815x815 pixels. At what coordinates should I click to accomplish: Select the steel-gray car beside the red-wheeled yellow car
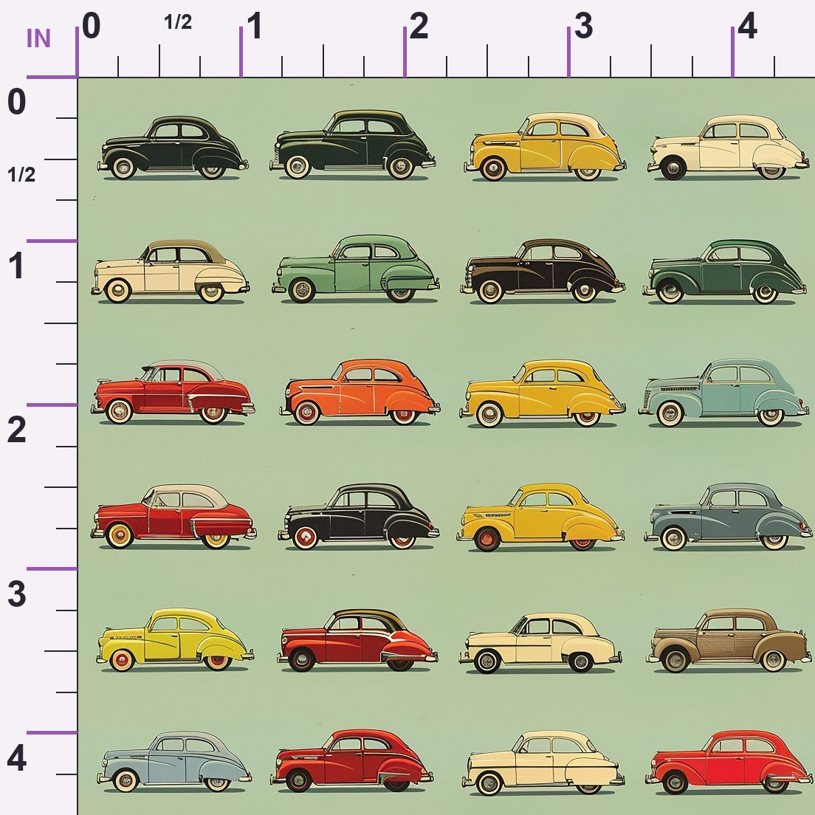728,517
